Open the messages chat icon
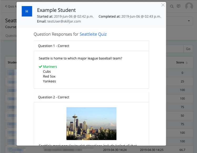Image resolution: width=197 pixels, height=153 pixels. 178,6
